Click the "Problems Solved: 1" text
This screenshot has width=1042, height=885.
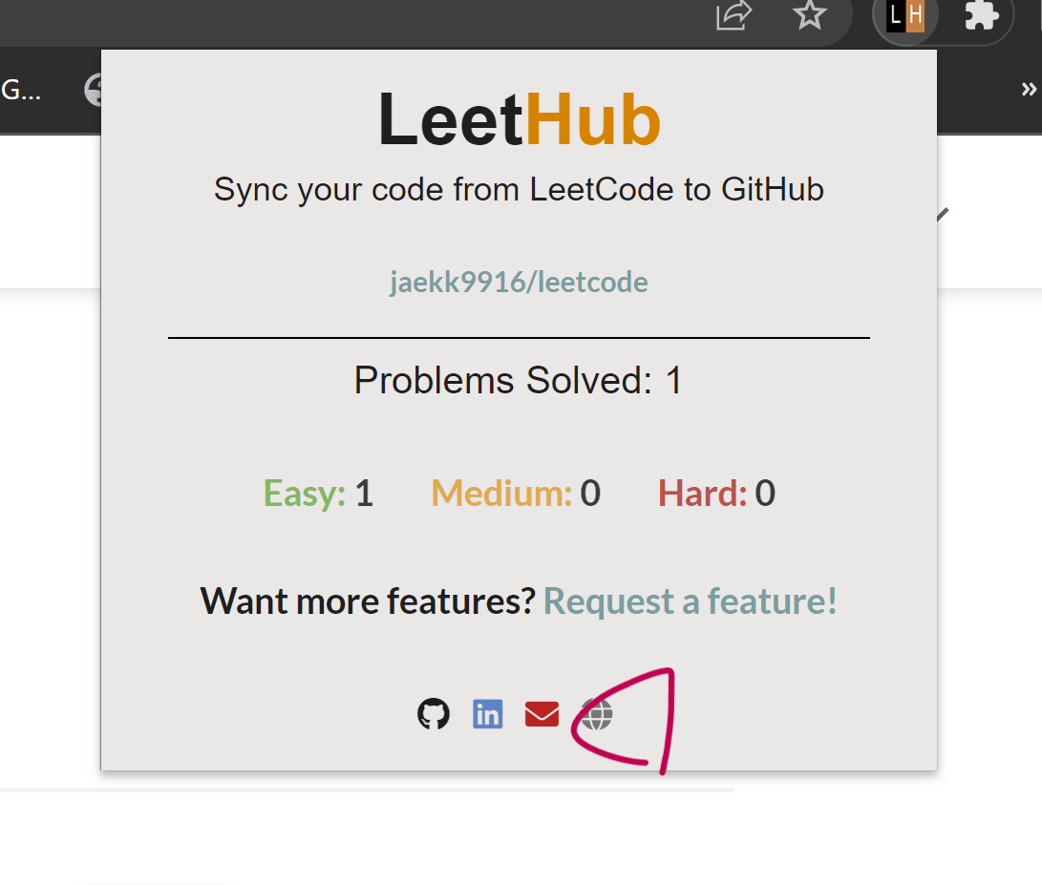pos(519,381)
